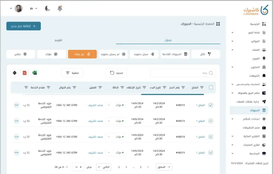Sort by تاريخ الإنتهاء column icon
The image size is (273, 174).
(x=144, y=87)
